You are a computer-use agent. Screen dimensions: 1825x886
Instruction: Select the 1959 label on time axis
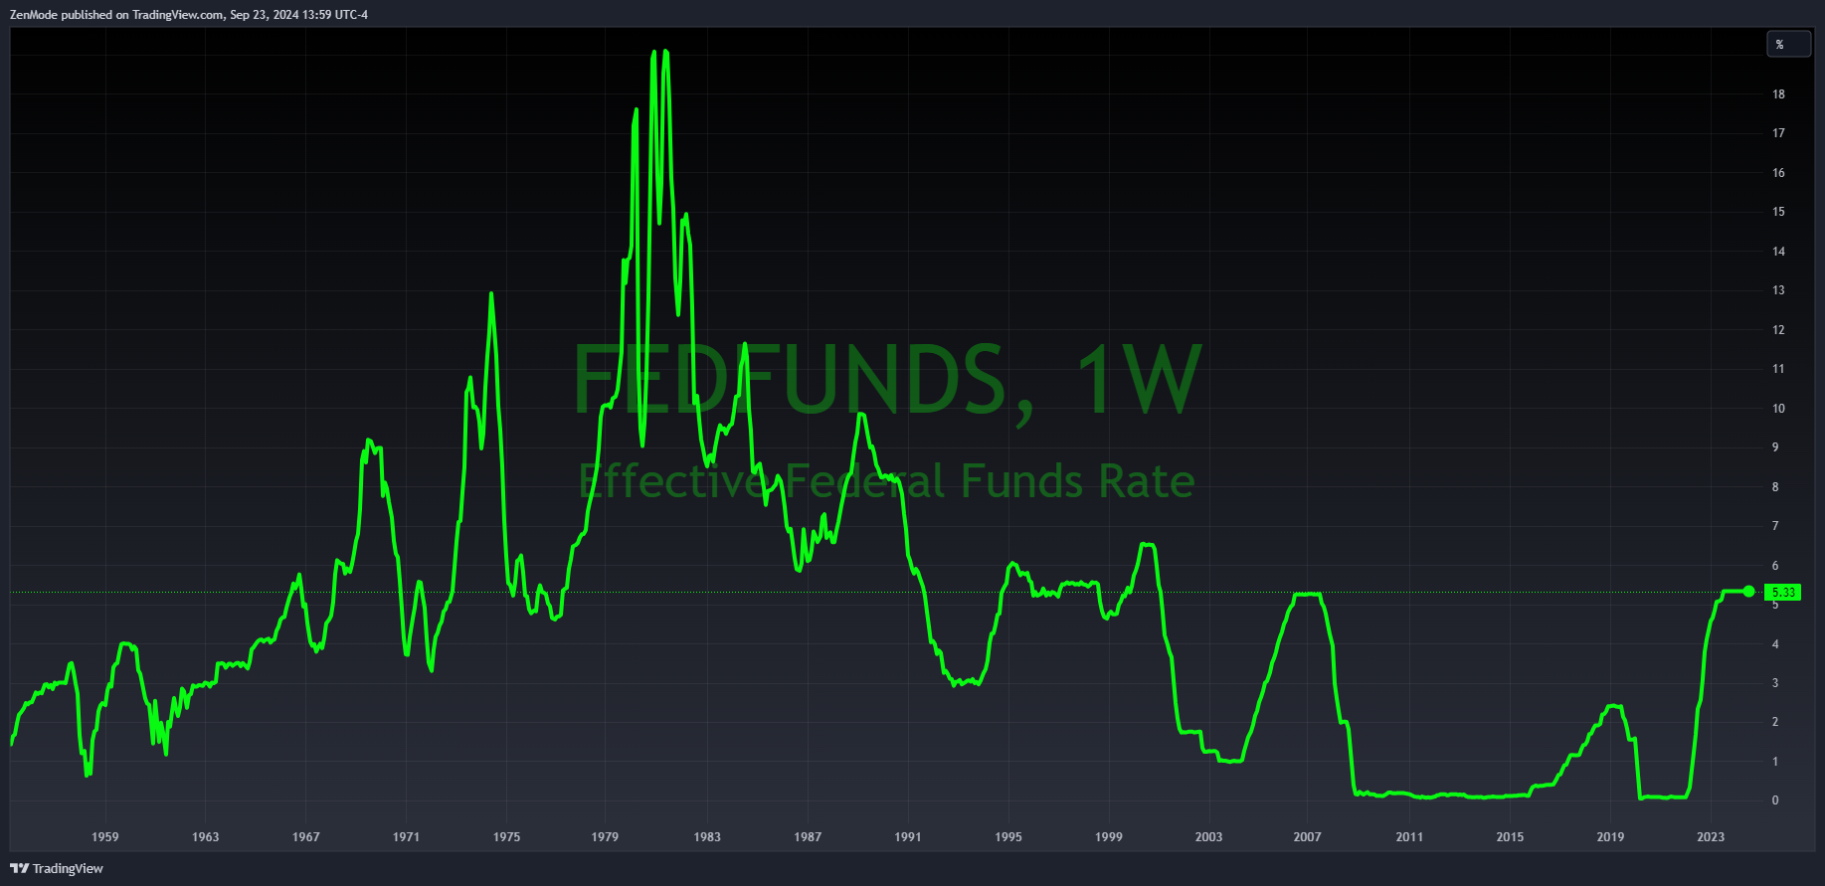[x=104, y=837]
